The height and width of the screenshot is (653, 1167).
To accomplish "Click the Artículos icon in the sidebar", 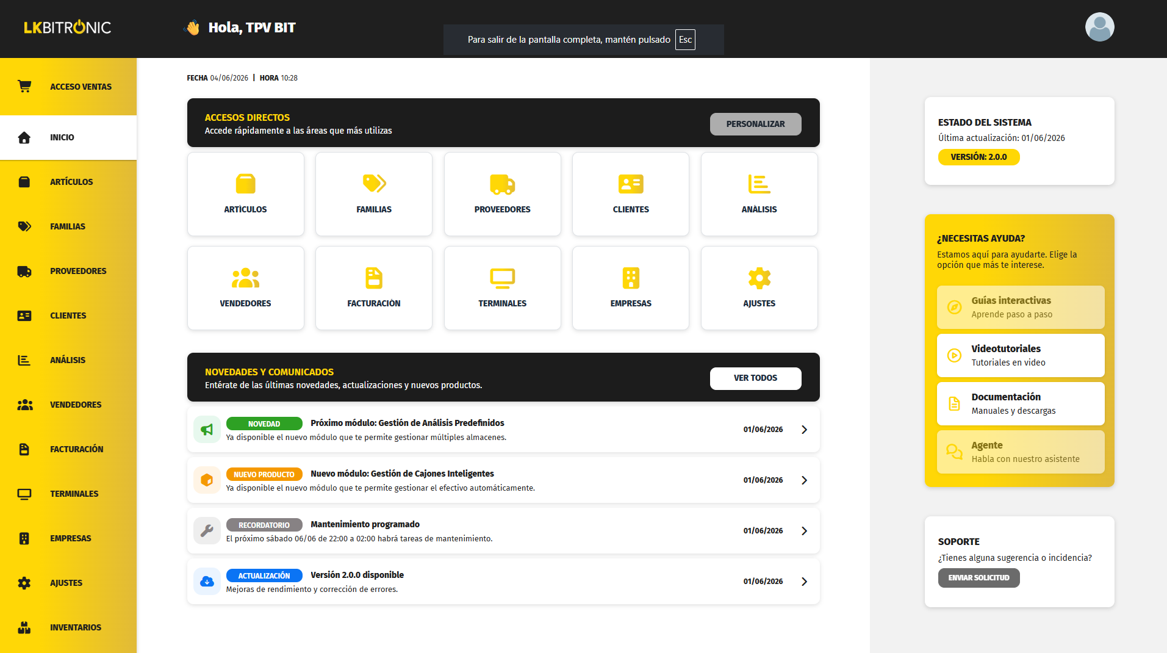I will click(x=24, y=182).
